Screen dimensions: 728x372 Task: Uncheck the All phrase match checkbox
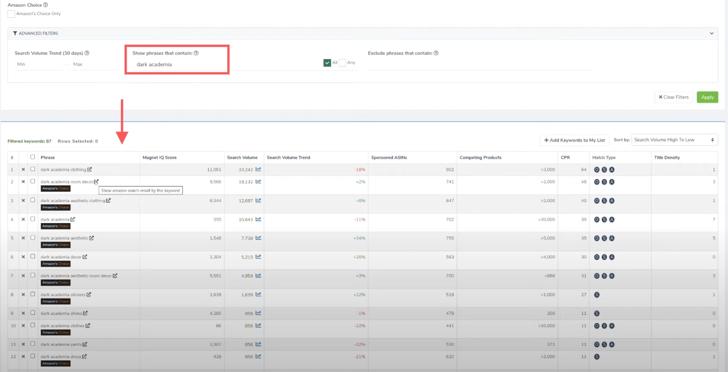[x=327, y=63]
